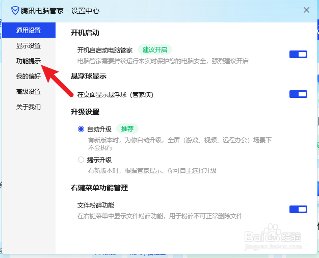Click the 在桌面显示悬浮球（管家侠）label
Screen dimensions: 319x258
(x=115, y=95)
